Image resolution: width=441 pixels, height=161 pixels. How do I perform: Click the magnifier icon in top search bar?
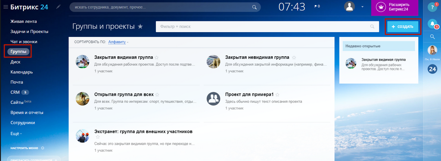[254, 7]
